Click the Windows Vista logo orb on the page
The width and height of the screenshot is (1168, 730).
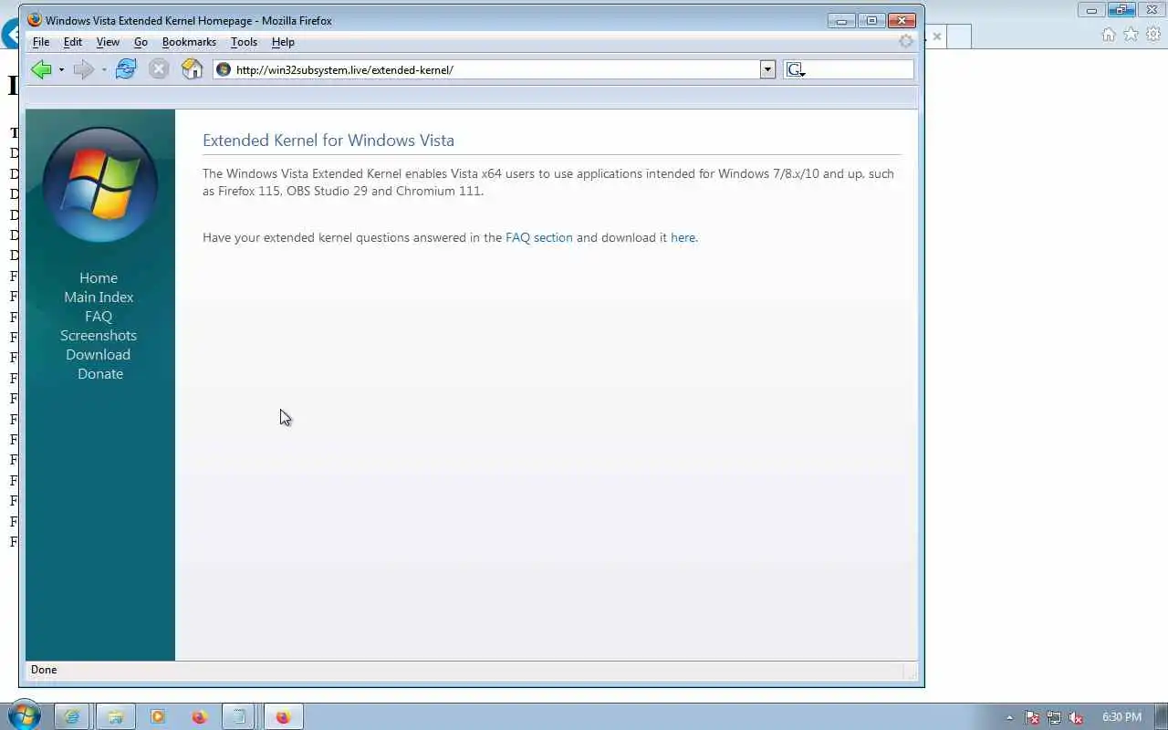click(x=100, y=184)
